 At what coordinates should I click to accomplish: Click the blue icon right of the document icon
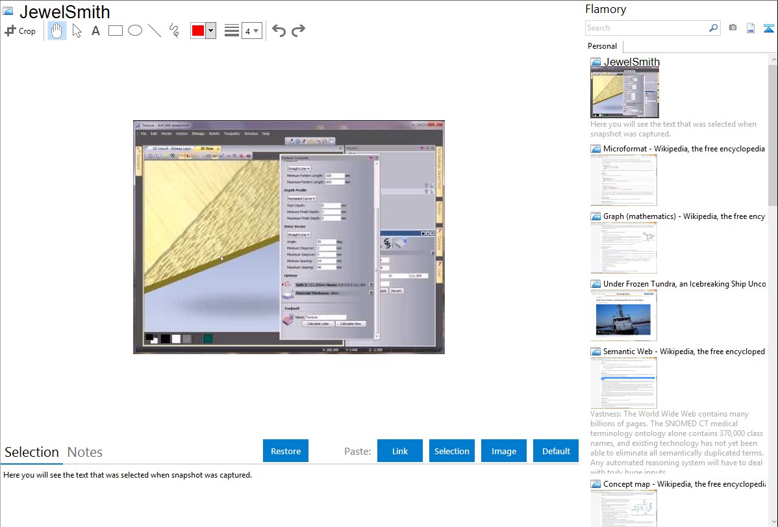click(768, 28)
